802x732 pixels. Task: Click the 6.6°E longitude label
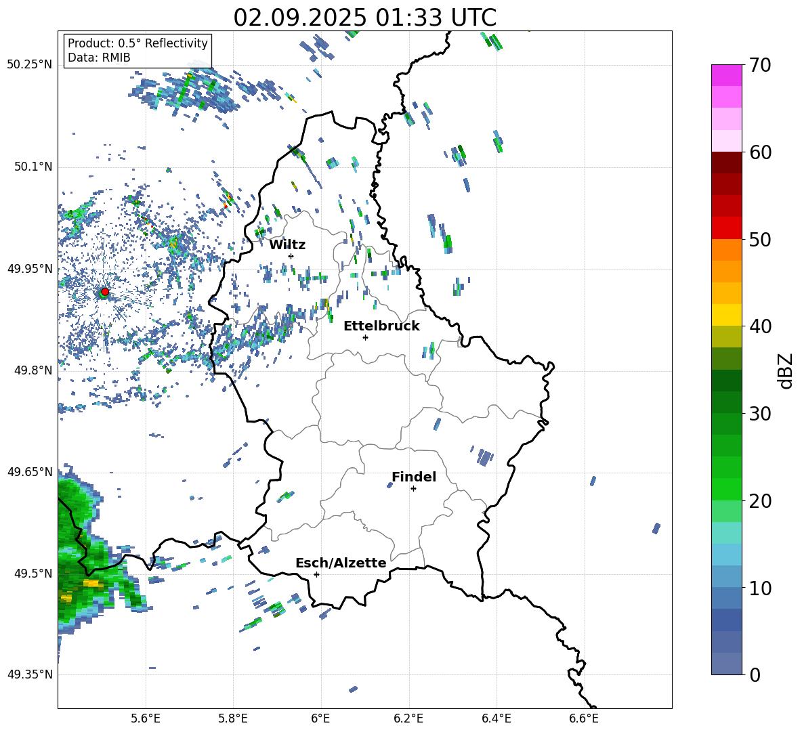pos(584,718)
